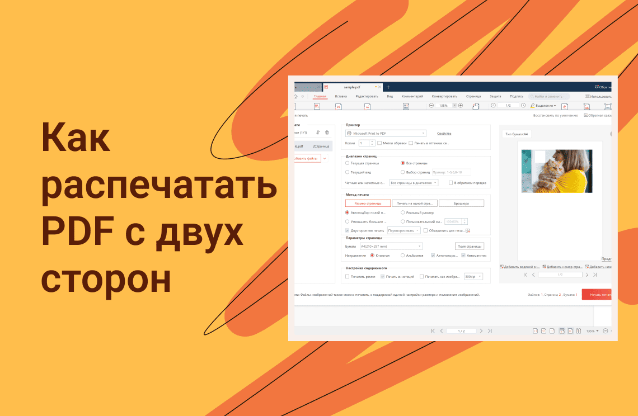Click the 'Свойства' printer properties link

click(x=444, y=134)
